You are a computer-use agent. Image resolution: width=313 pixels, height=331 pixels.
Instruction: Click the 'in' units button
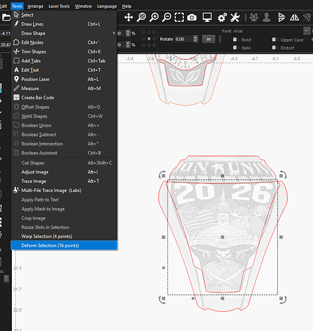[x=208, y=39]
